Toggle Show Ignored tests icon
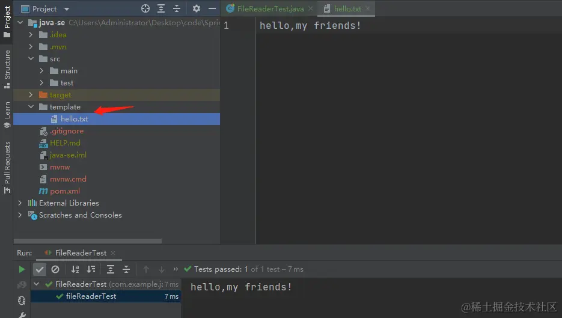The width and height of the screenshot is (562, 318). click(x=55, y=269)
